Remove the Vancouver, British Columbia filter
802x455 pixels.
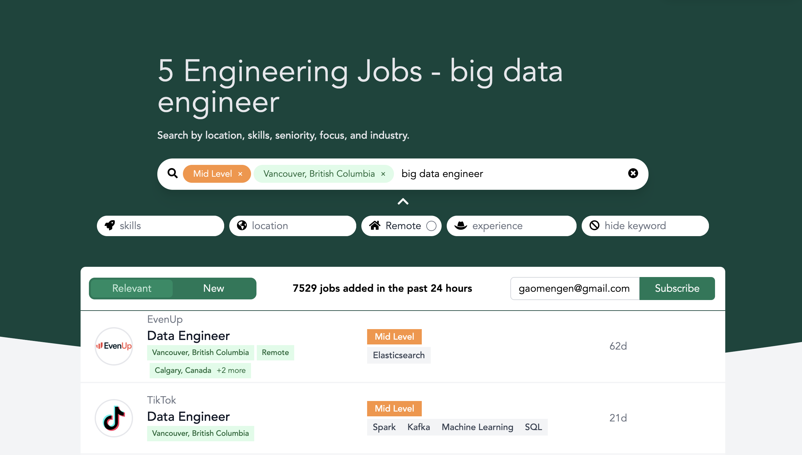[383, 174]
